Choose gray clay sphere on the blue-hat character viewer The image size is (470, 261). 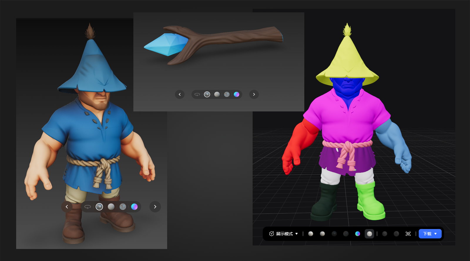[111, 207]
